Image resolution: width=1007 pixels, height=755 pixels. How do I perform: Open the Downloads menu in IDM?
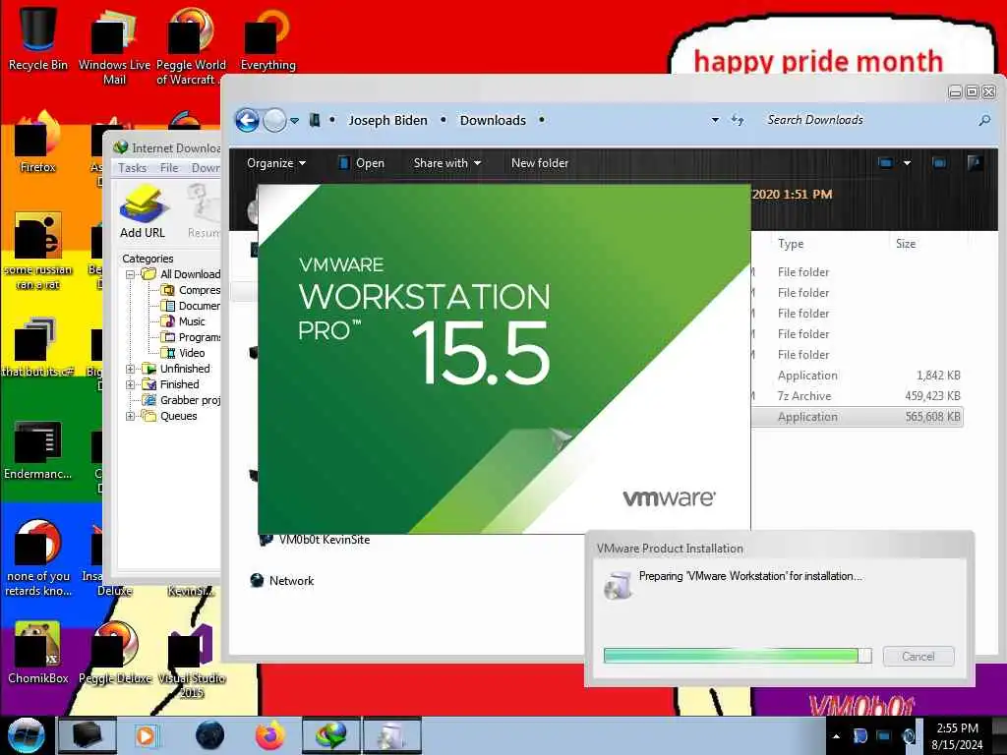(206, 167)
